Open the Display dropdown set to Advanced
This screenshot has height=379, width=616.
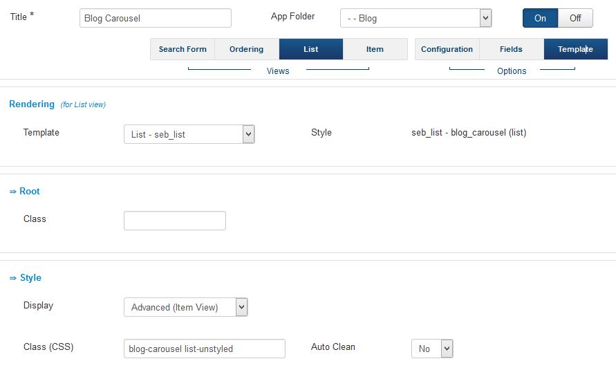pyautogui.click(x=185, y=307)
